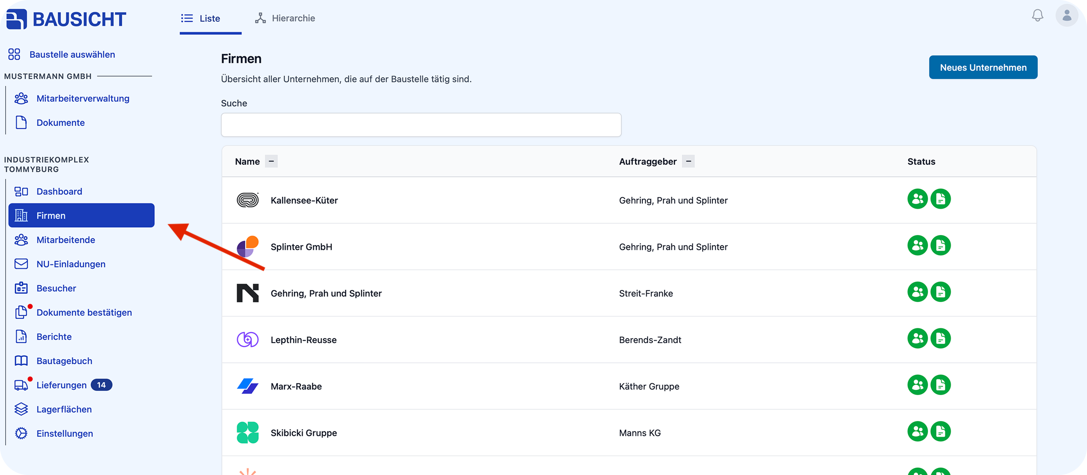The image size is (1087, 475).
Task: Switch to the Hierarchie tab
Action: 285,18
